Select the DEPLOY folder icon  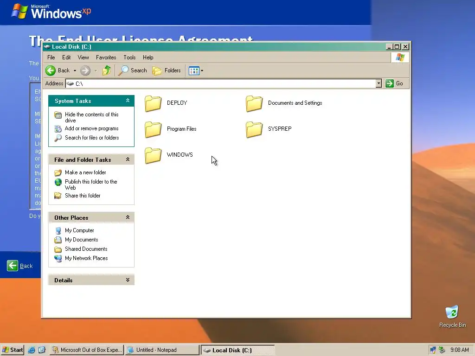[x=153, y=103]
